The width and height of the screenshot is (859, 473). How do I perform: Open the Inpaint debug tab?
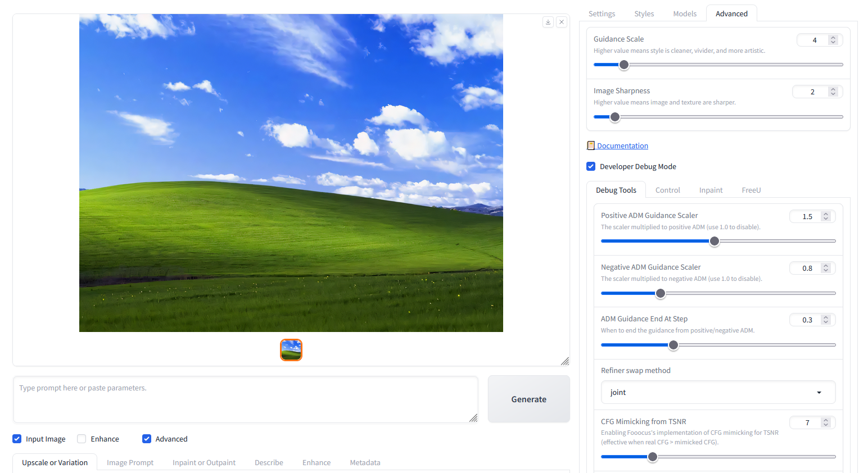(711, 190)
